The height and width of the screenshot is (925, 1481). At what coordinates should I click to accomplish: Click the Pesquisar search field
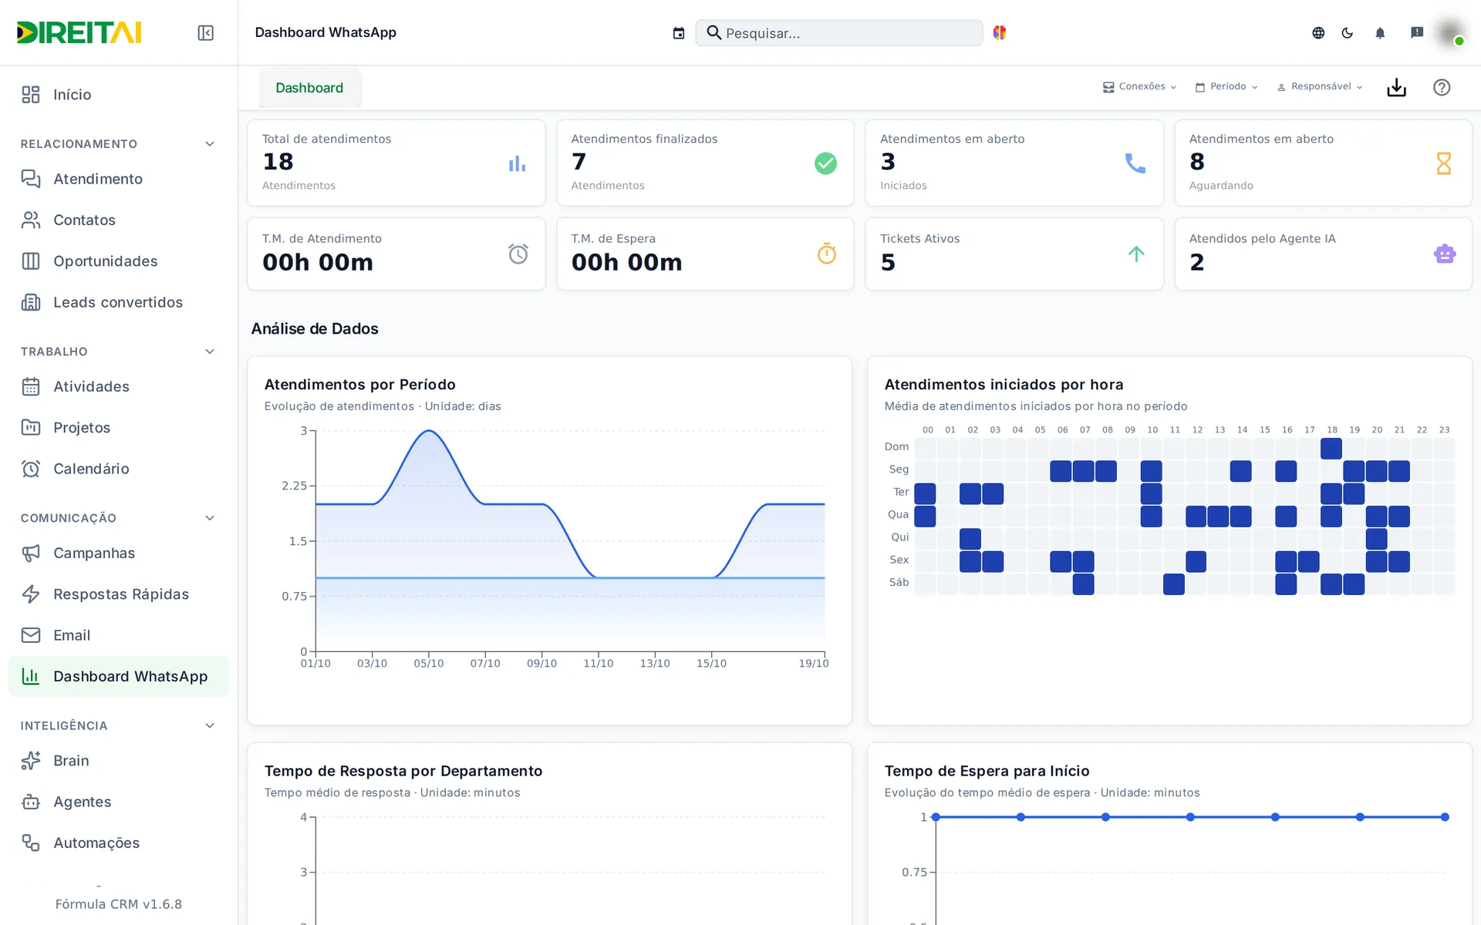pos(839,32)
